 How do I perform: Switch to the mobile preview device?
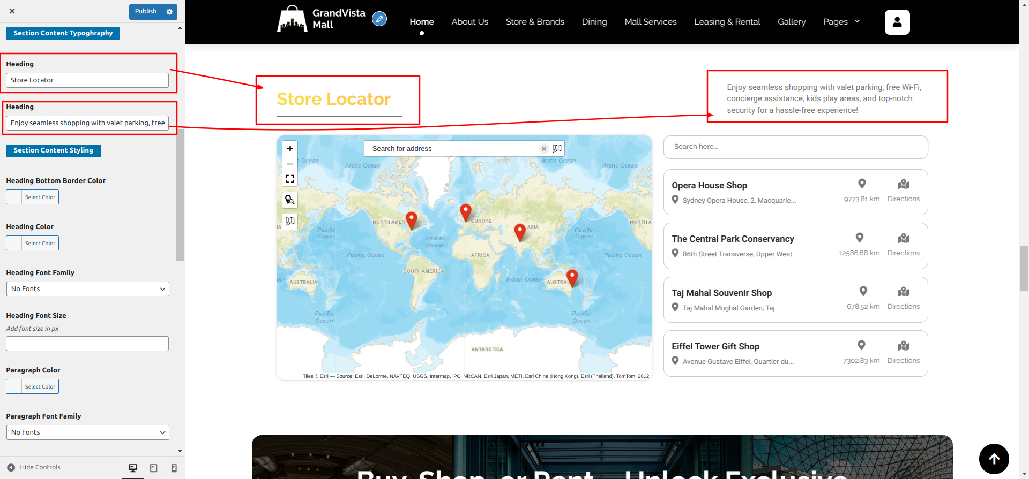coord(174,468)
